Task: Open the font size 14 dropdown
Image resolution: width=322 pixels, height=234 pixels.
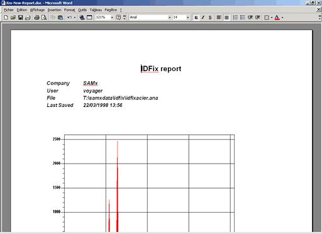Action: click(x=187, y=18)
